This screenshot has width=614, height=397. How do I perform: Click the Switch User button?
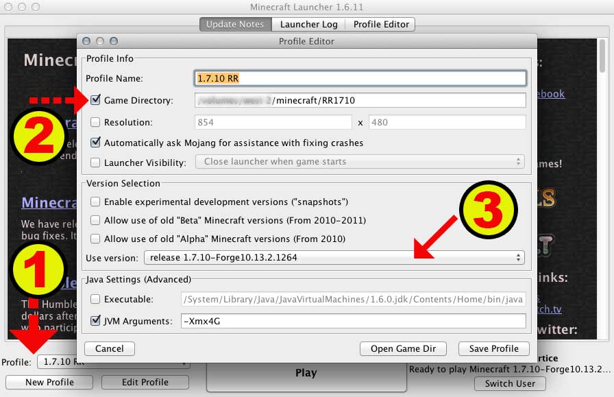(510, 383)
